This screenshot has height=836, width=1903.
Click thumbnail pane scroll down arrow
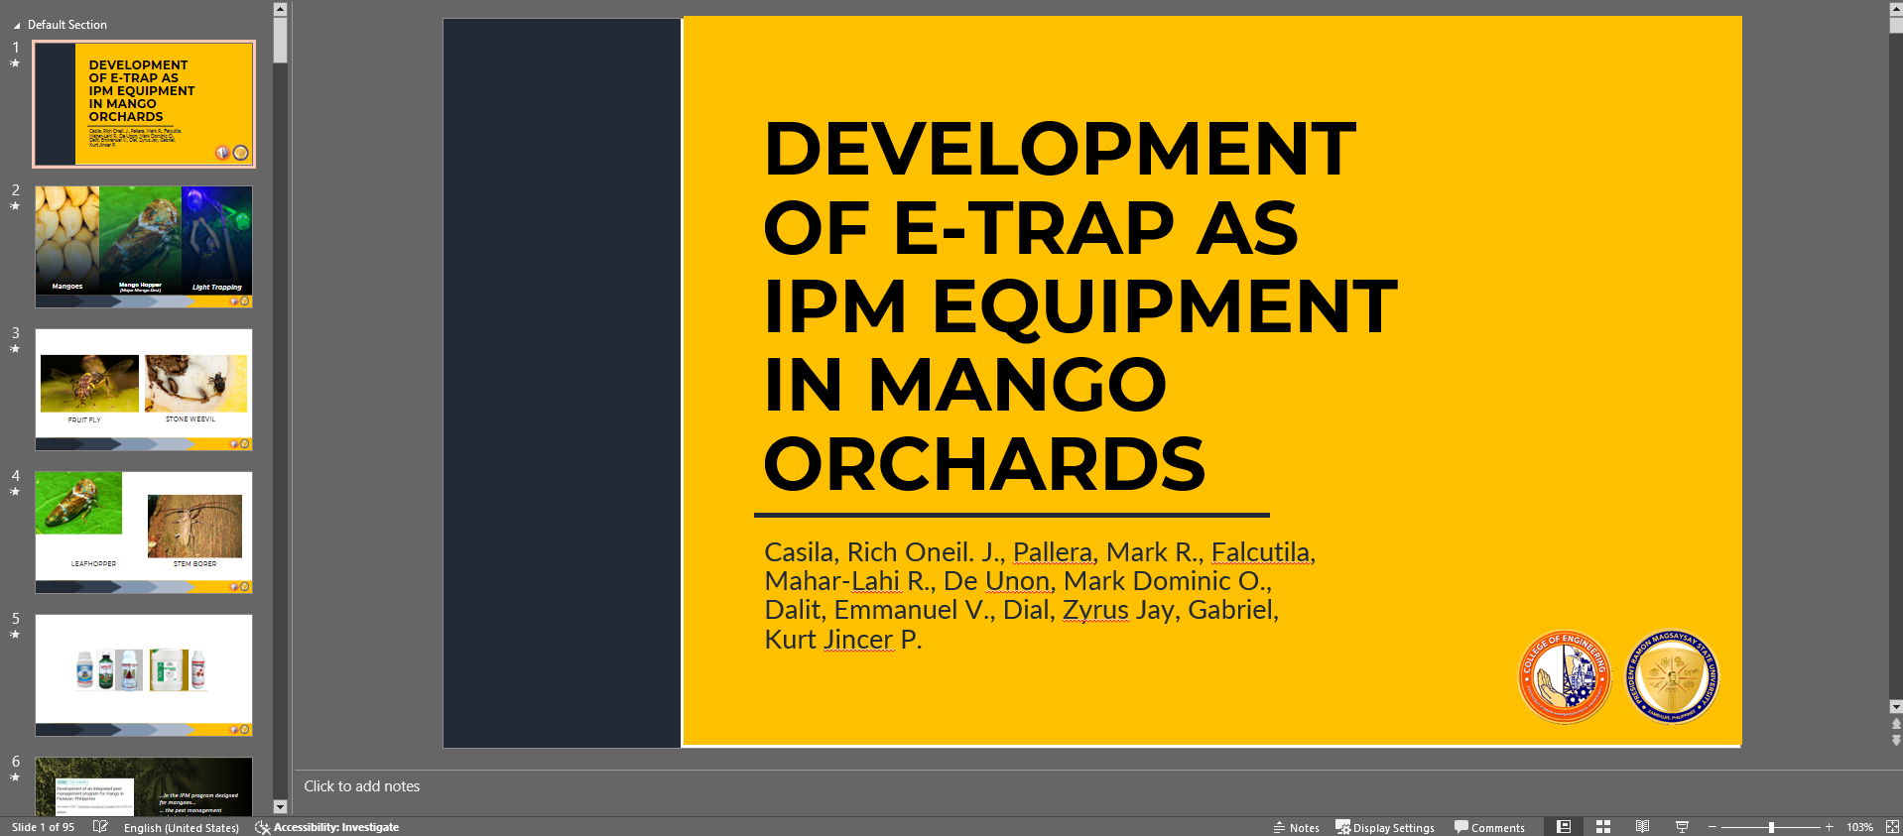coord(280,807)
